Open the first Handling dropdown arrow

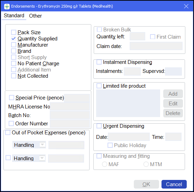coord(43,145)
